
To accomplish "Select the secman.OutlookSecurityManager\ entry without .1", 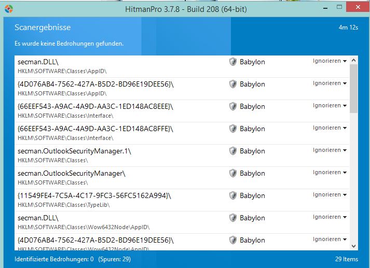I will [182, 178].
